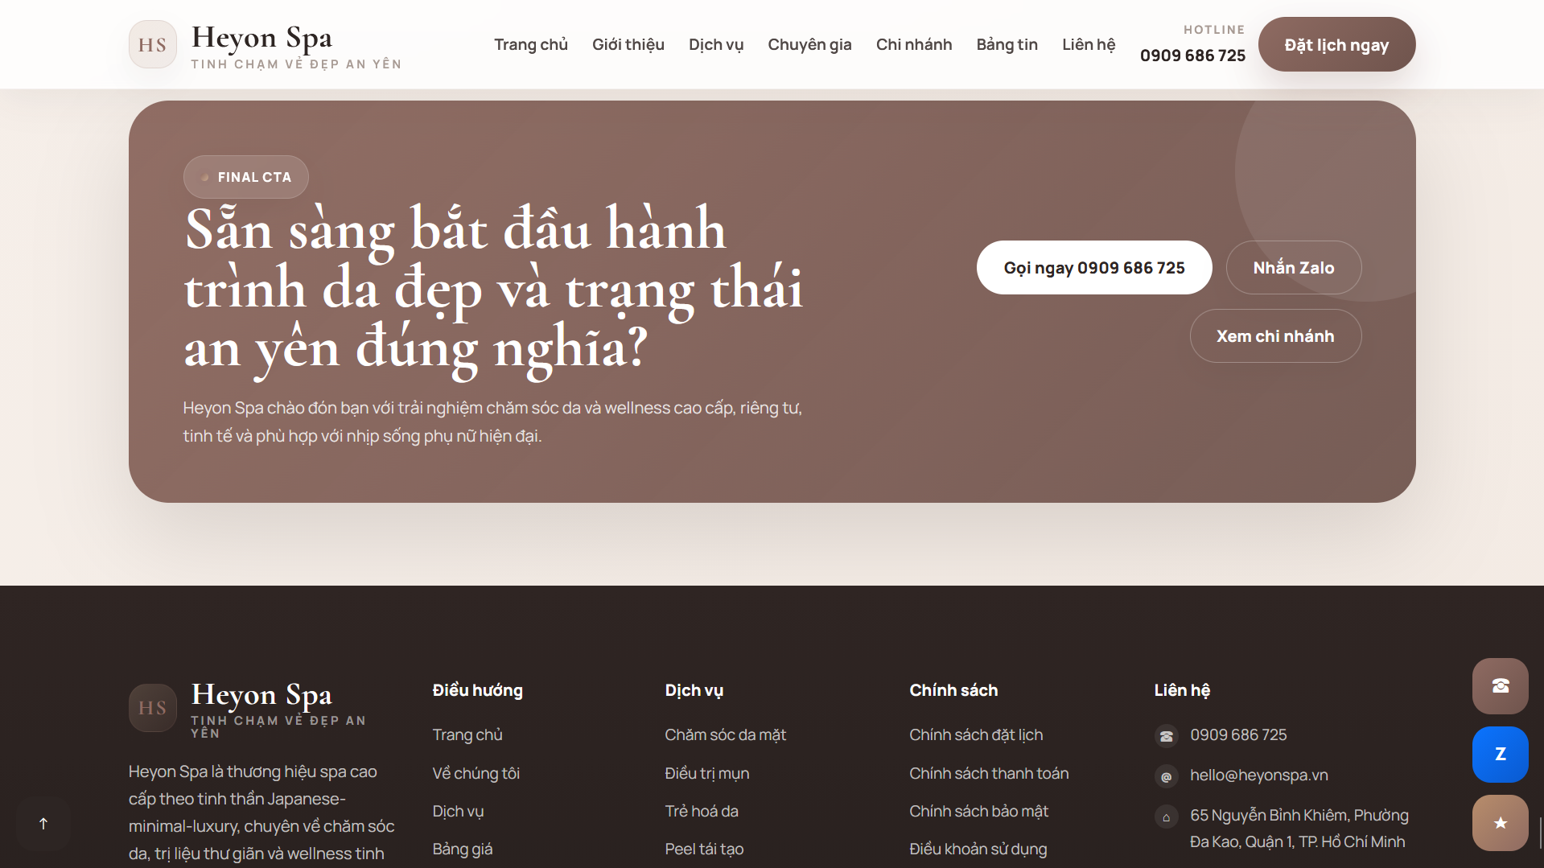Click the home address icon in the footer

point(1166,816)
